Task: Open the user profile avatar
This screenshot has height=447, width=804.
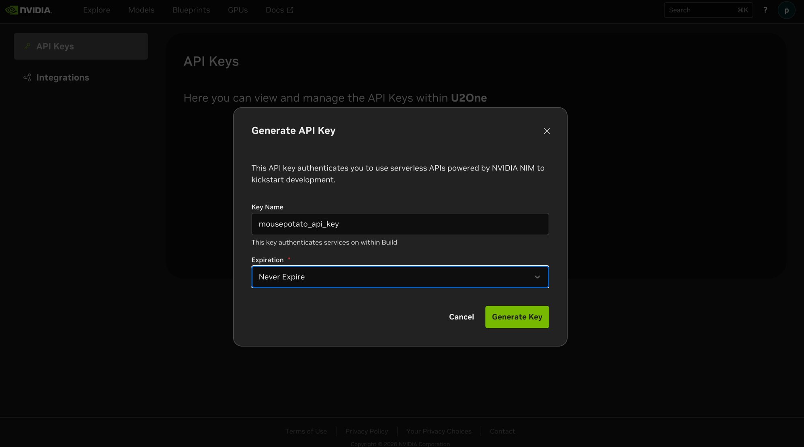Action: coord(786,10)
